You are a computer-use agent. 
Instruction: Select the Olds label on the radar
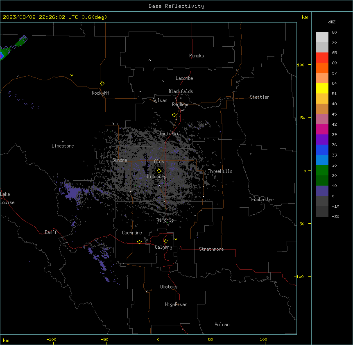pos(159,161)
